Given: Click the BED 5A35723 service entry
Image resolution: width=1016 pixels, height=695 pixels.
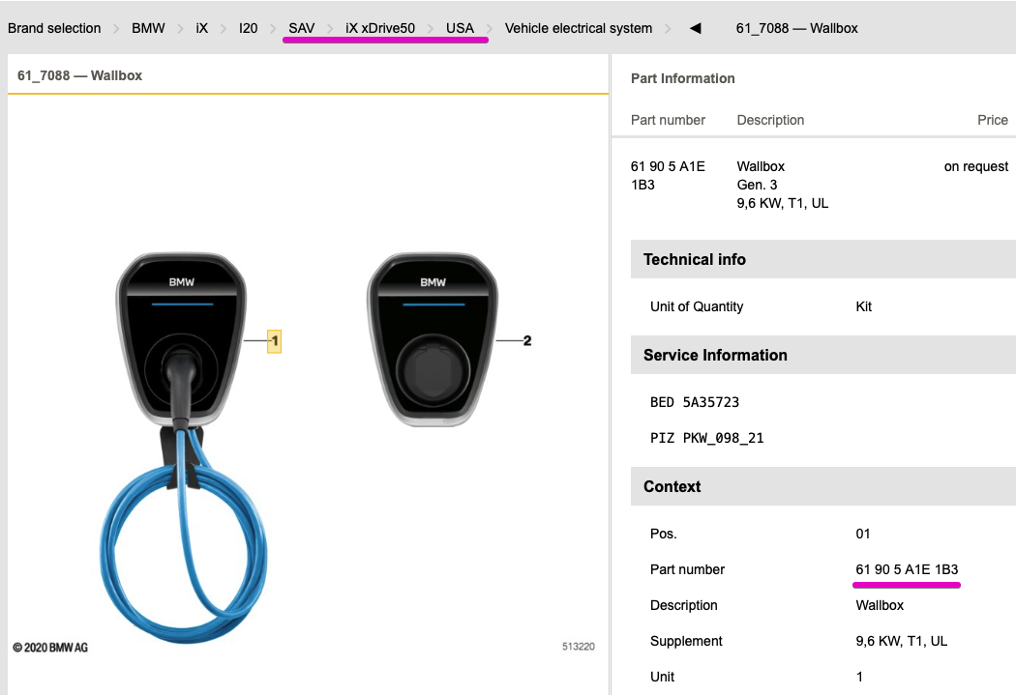Looking at the screenshot, I should coord(695,402).
